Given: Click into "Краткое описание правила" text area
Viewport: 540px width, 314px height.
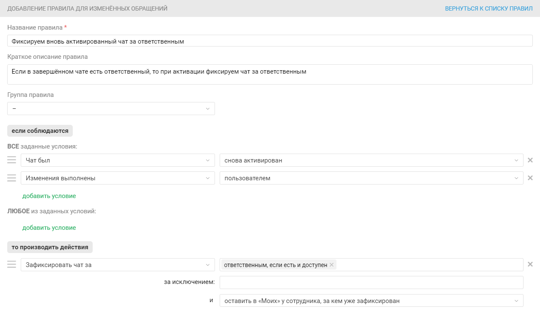Looking at the screenshot, I should click(270, 74).
